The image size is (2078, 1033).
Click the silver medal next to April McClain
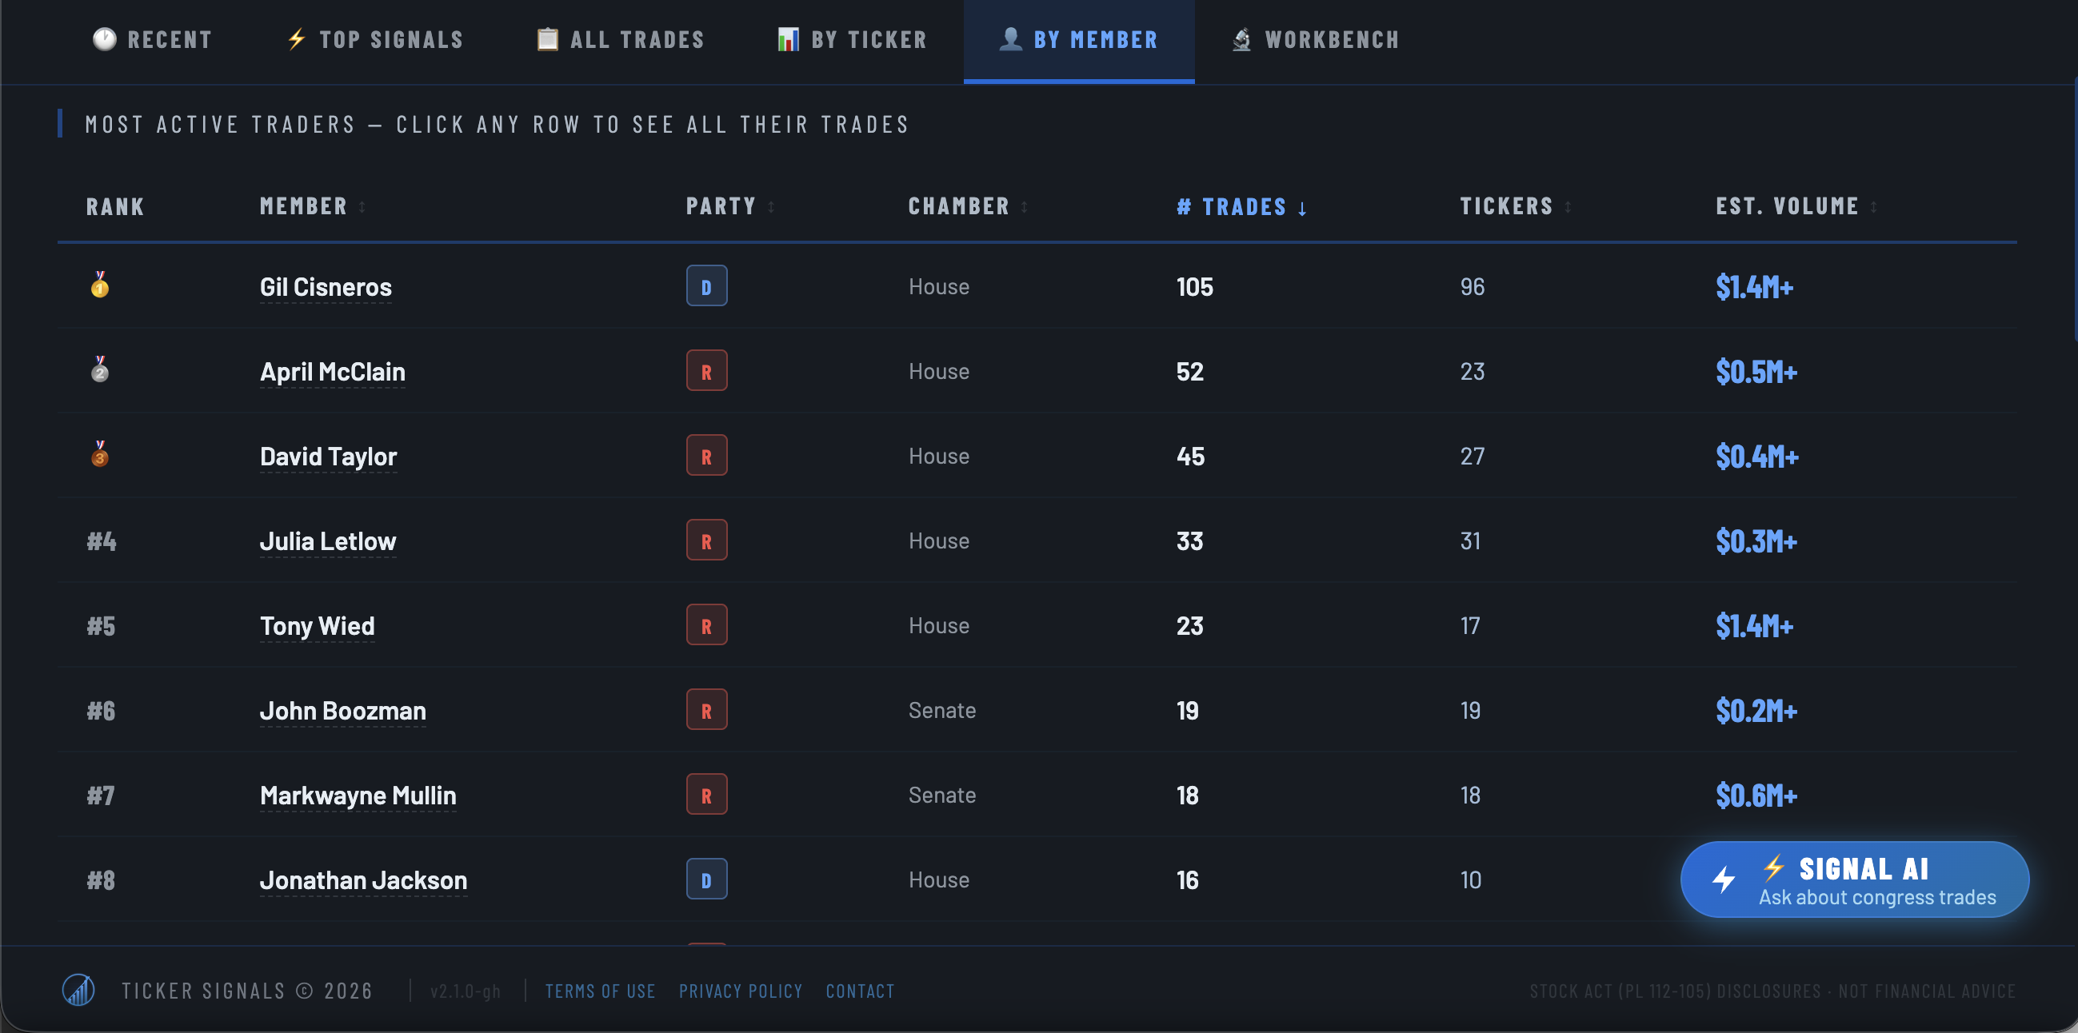[100, 371]
